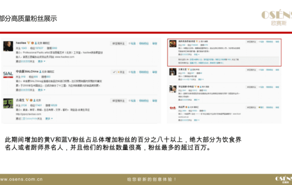Click the checkmark +关注 button for SIALChina
Viewport: 292px width, 185px height.
coord(118,72)
